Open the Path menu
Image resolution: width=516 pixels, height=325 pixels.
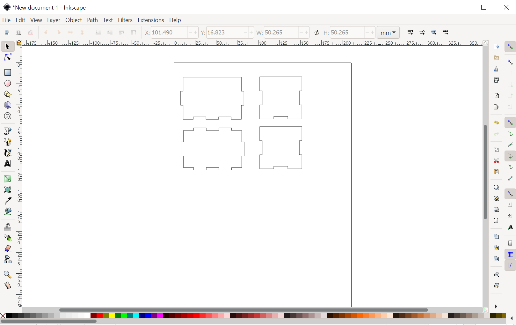pos(92,20)
